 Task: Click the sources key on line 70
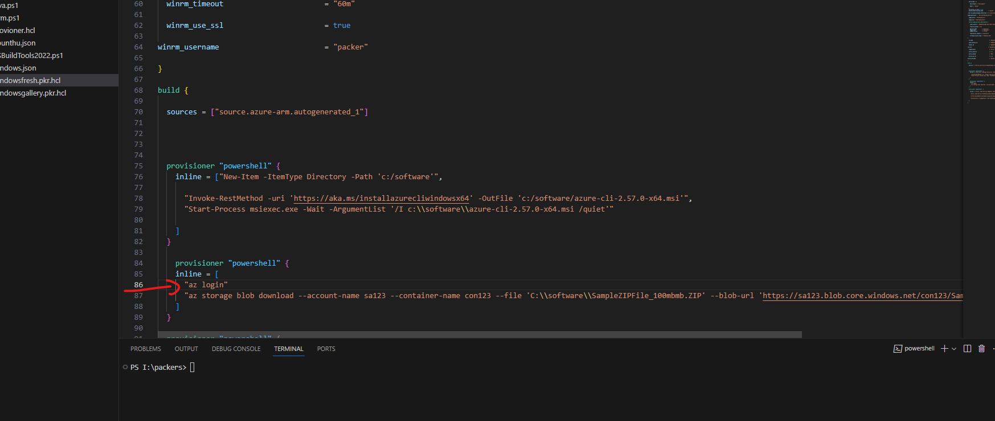tap(182, 112)
